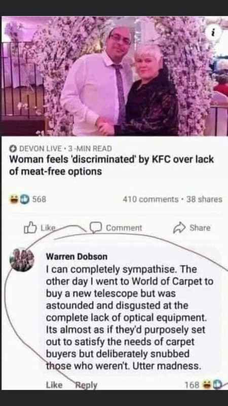View the 168 reactions on the comment
Screen dimensions: 228x406
(192, 385)
